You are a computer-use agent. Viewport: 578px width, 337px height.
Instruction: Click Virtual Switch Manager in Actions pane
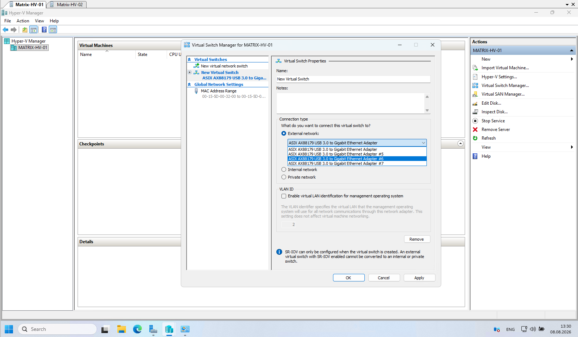tap(505, 86)
